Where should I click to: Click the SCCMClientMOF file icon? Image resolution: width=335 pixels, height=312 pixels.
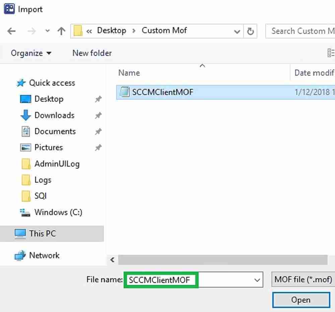coord(124,92)
